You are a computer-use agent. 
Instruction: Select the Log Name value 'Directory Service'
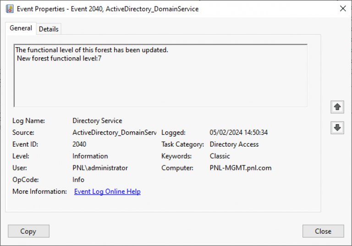click(x=97, y=121)
